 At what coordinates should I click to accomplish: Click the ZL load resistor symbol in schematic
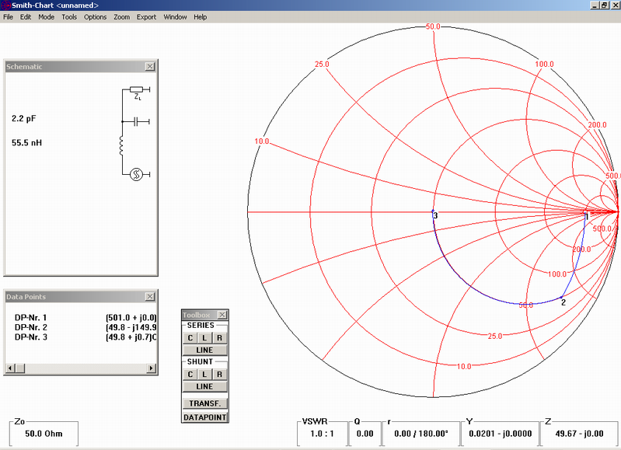pyautogui.click(x=137, y=89)
